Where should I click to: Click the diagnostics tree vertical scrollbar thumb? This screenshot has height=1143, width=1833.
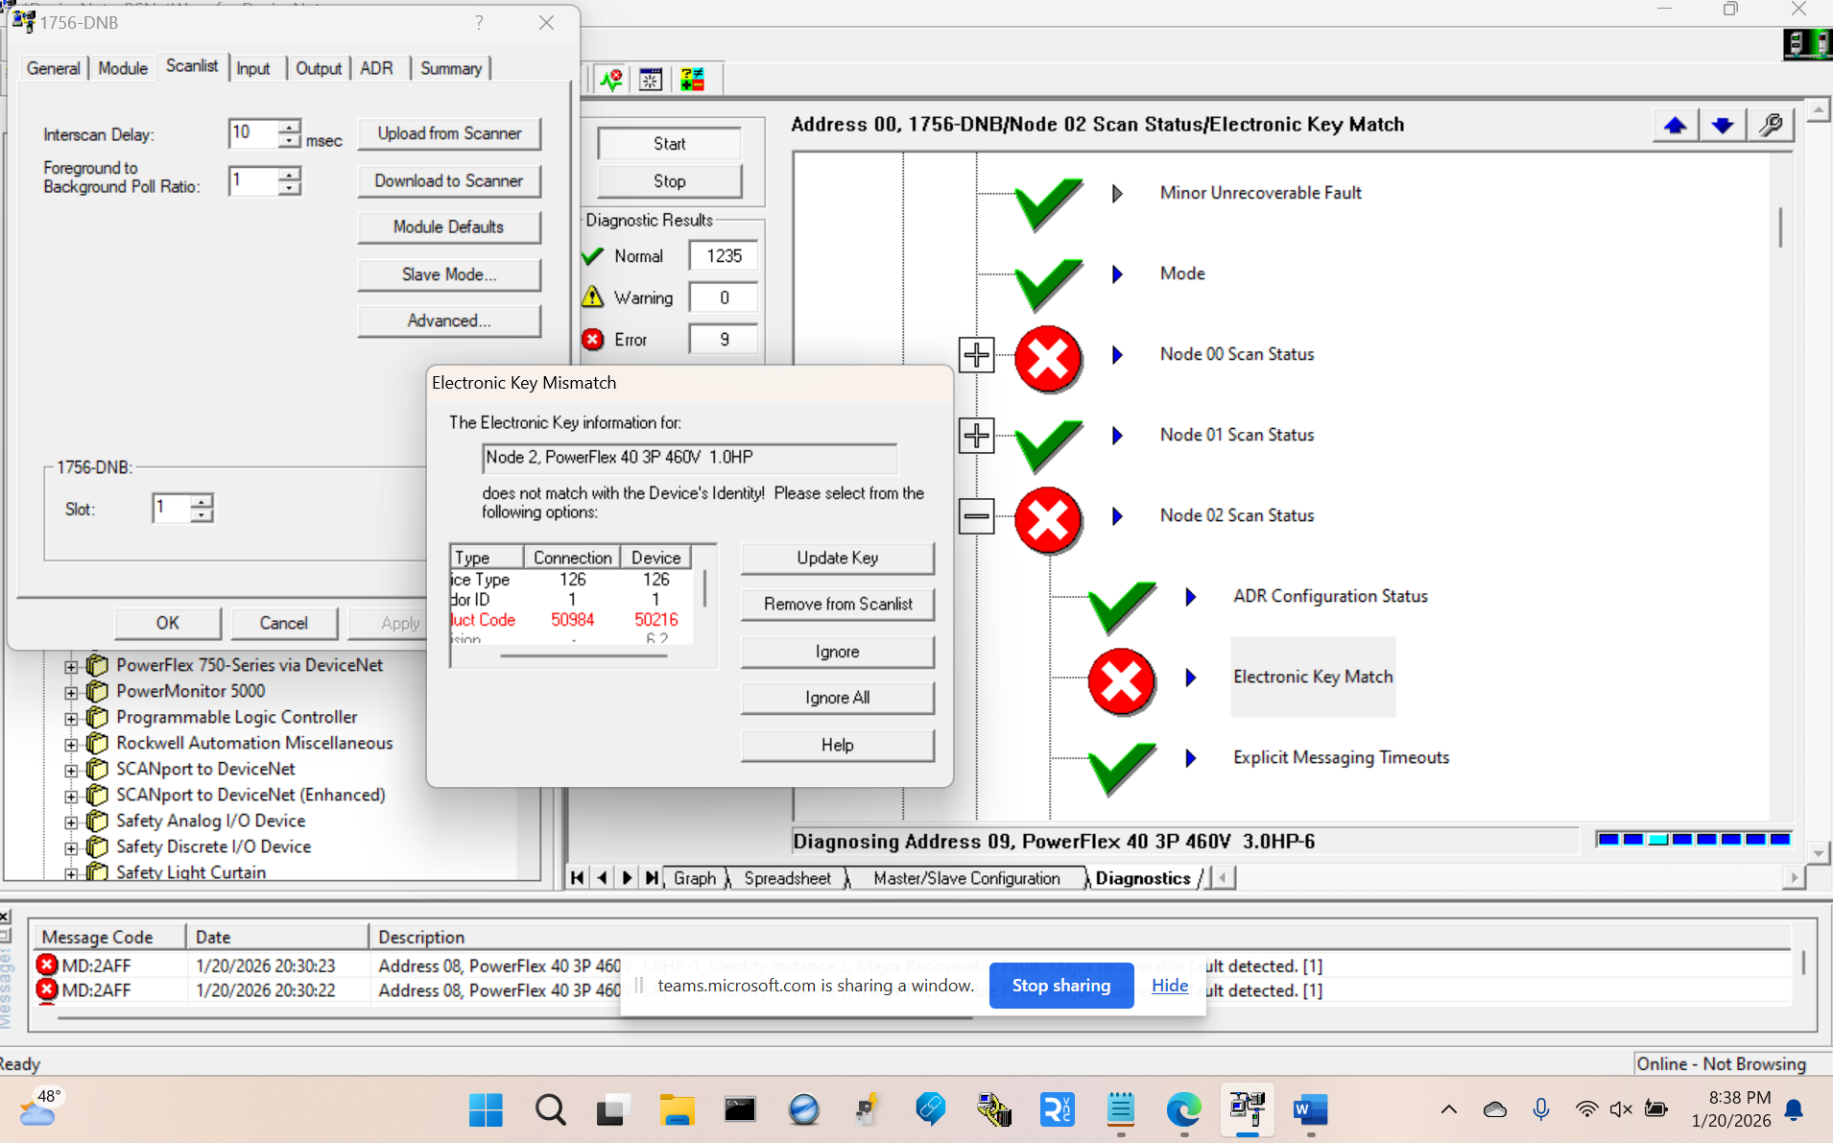point(1781,227)
